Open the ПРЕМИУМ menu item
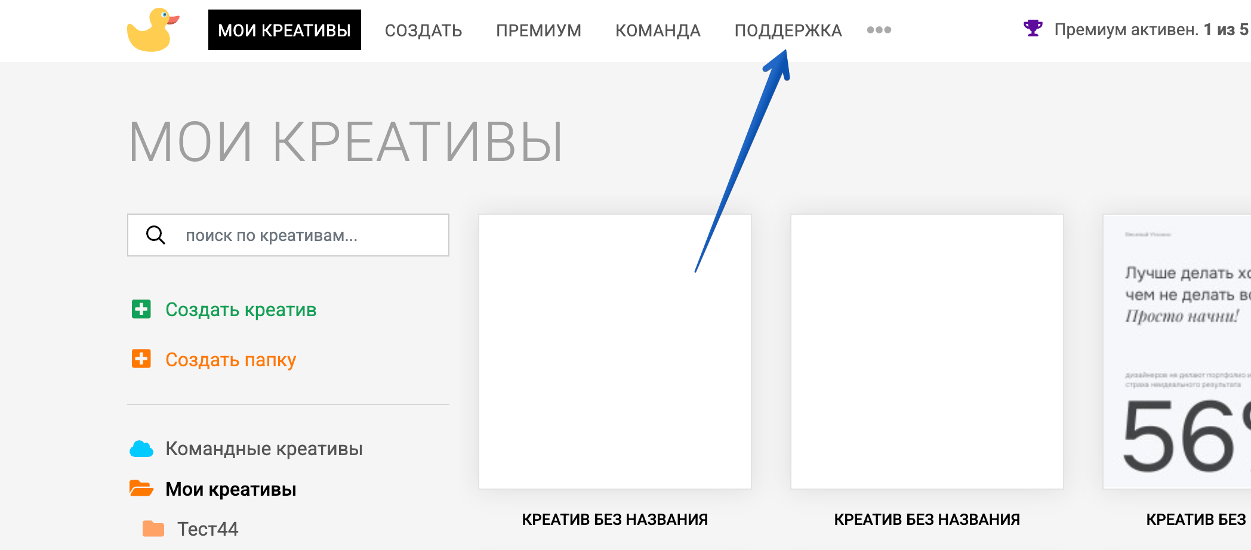 click(x=538, y=30)
